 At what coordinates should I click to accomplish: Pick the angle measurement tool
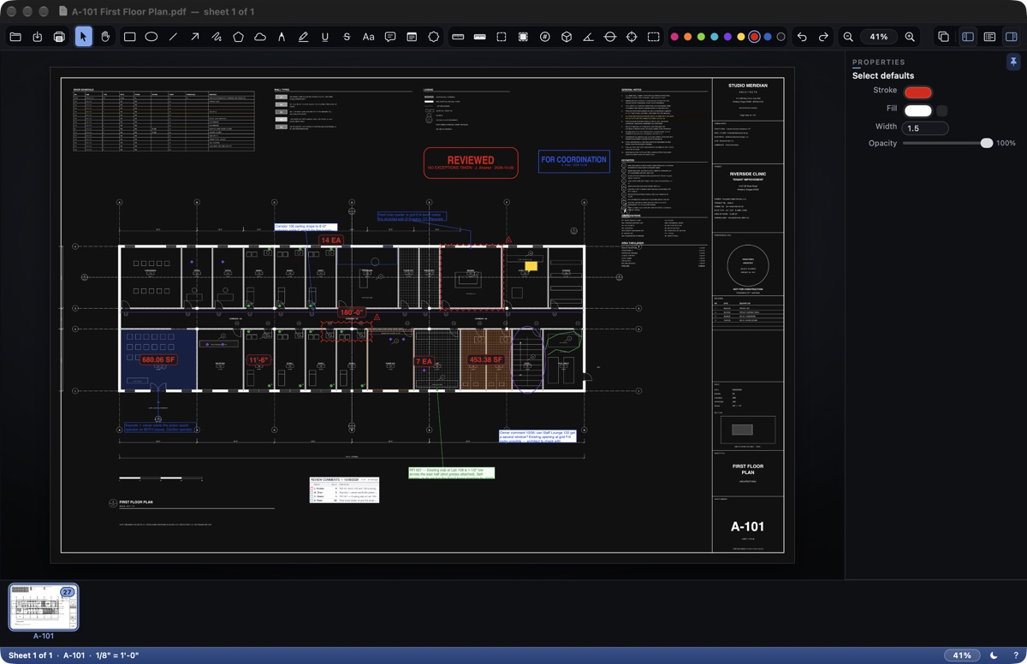[x=589, y=37]
